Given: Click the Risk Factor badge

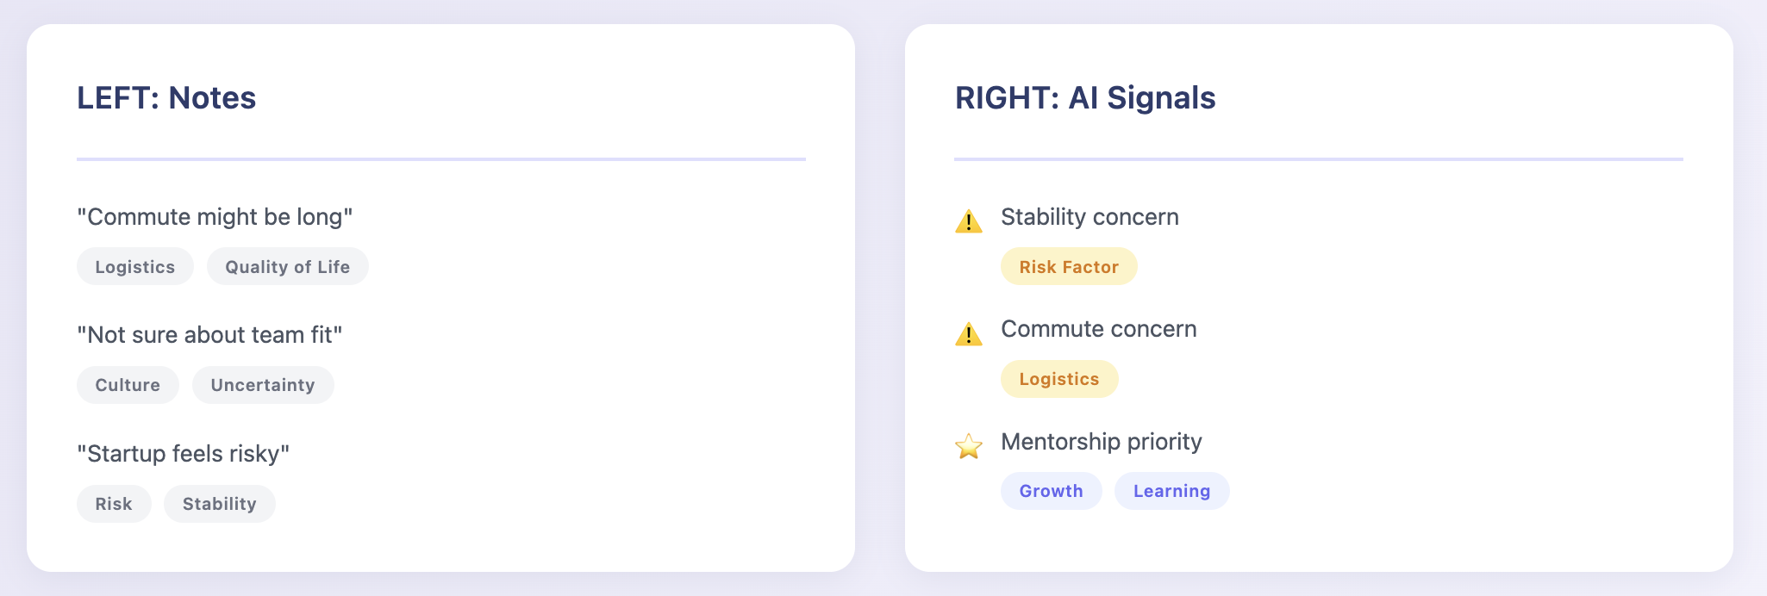Looking at the screenshot, I should (x=1069, y=266).
